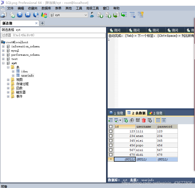
Task: Open the copy/export dropdown arrow in data toolbar
Action: coord(120,120)
